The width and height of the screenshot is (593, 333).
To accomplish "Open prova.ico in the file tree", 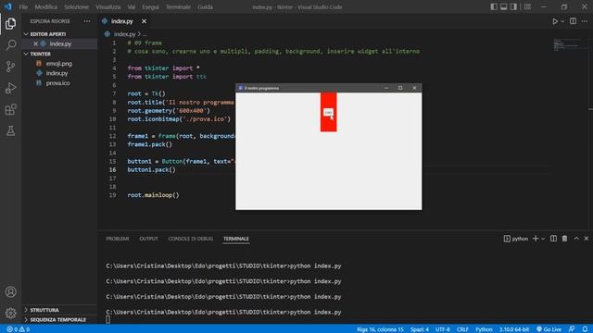I will [x=57, y=83].
